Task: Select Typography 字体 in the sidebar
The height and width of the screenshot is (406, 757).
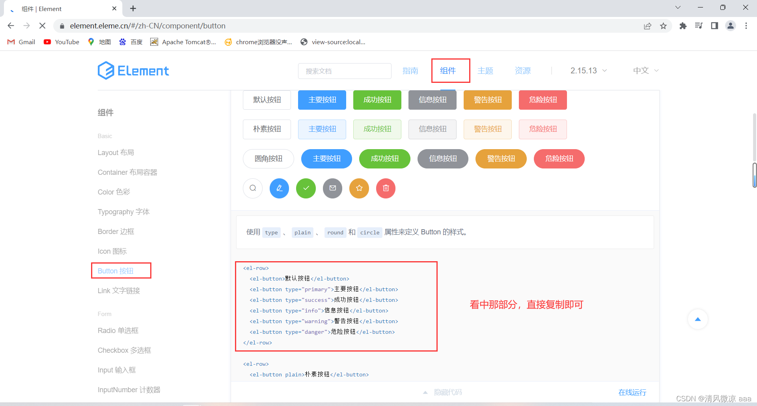Action: pos(124,212)
